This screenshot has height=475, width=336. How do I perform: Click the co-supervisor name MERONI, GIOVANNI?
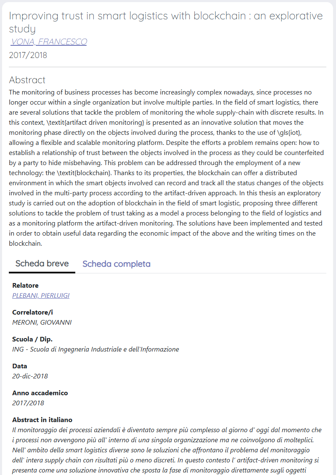point(42,322)
